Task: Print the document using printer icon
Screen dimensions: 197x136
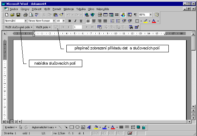Action: pyautogui.click(x=25, y=15)
